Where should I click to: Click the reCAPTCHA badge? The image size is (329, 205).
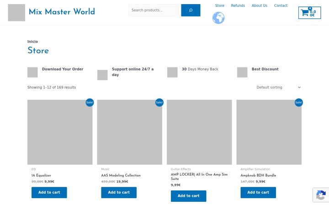tap(321, 195)
